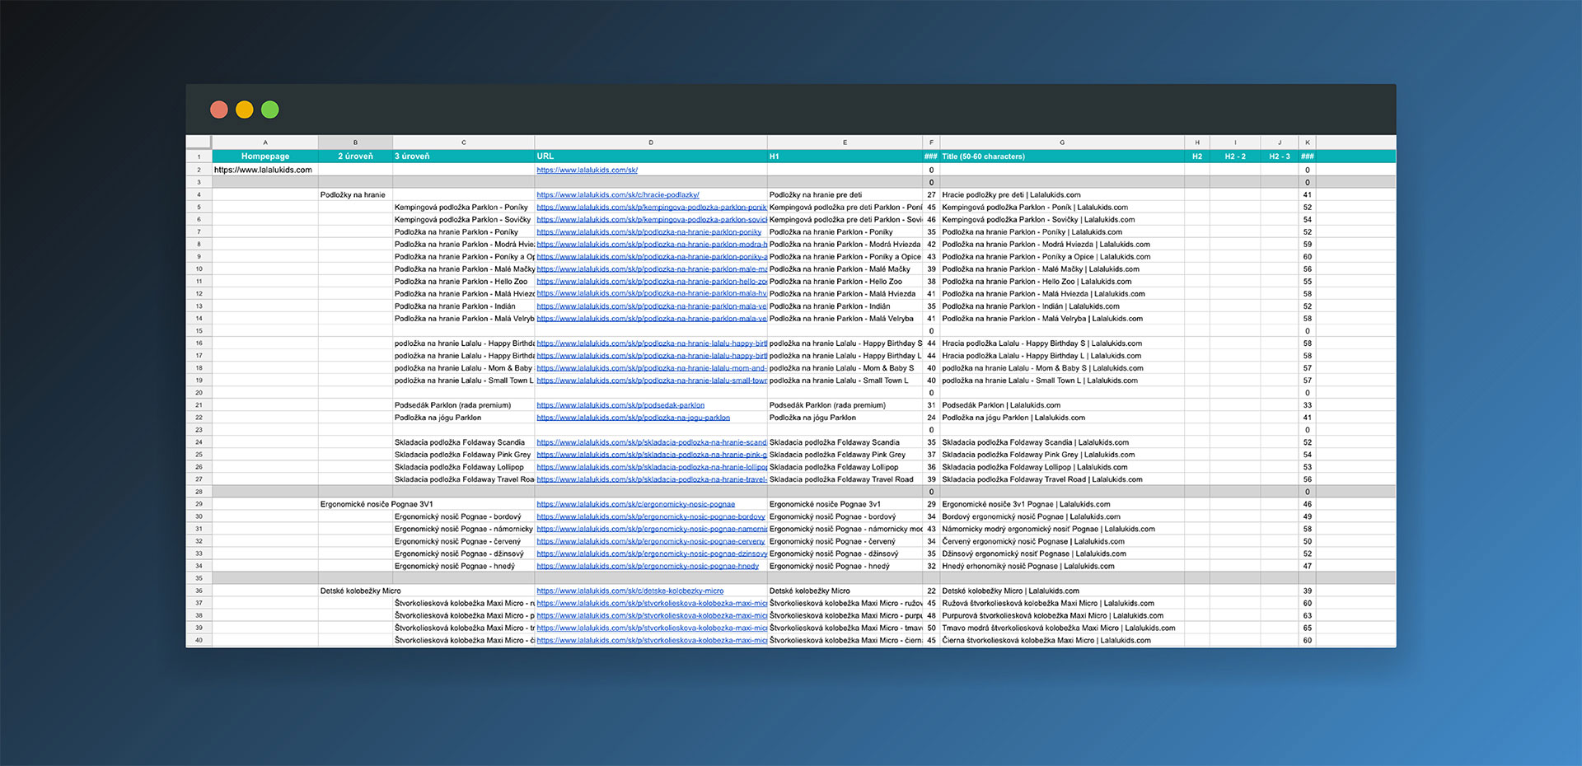The image size is (1582, 766).
Task: Click the Hompepage header cell
Action: pyautogui.click(x=264, y=156)
